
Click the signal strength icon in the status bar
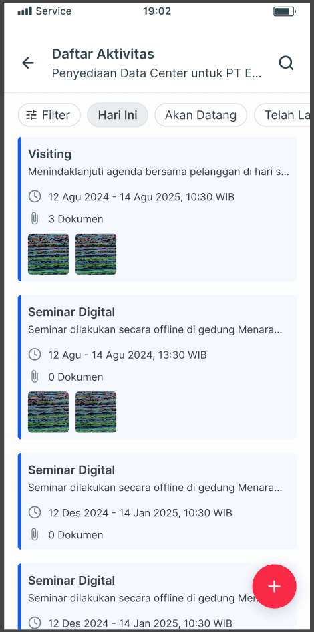25,11
